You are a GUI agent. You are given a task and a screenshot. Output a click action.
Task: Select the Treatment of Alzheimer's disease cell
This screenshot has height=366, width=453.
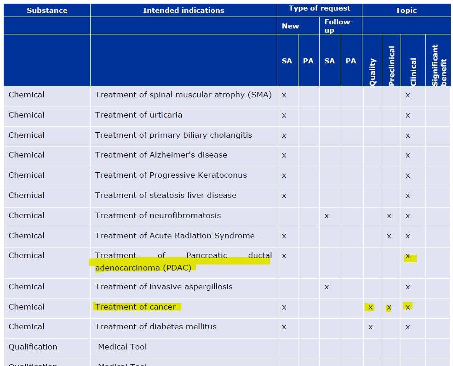[x=161, y=155]
